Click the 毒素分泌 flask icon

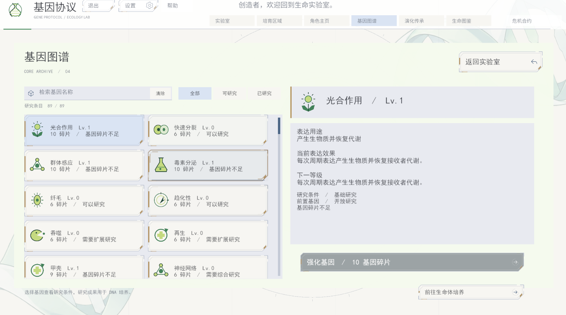(161, 165)
